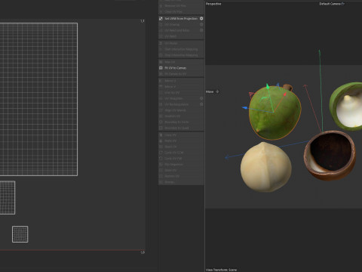The width and height of the screenshot is (362, 272).
Task: Select the brown open shell object
Action: [x=330, y=155]
